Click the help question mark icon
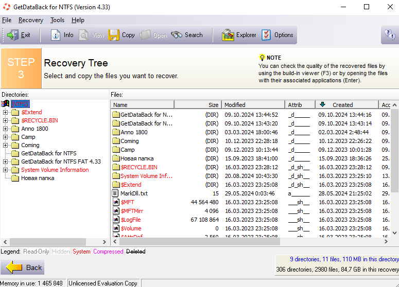The width and height of the screenshot is (399, 287). (390, 34)
